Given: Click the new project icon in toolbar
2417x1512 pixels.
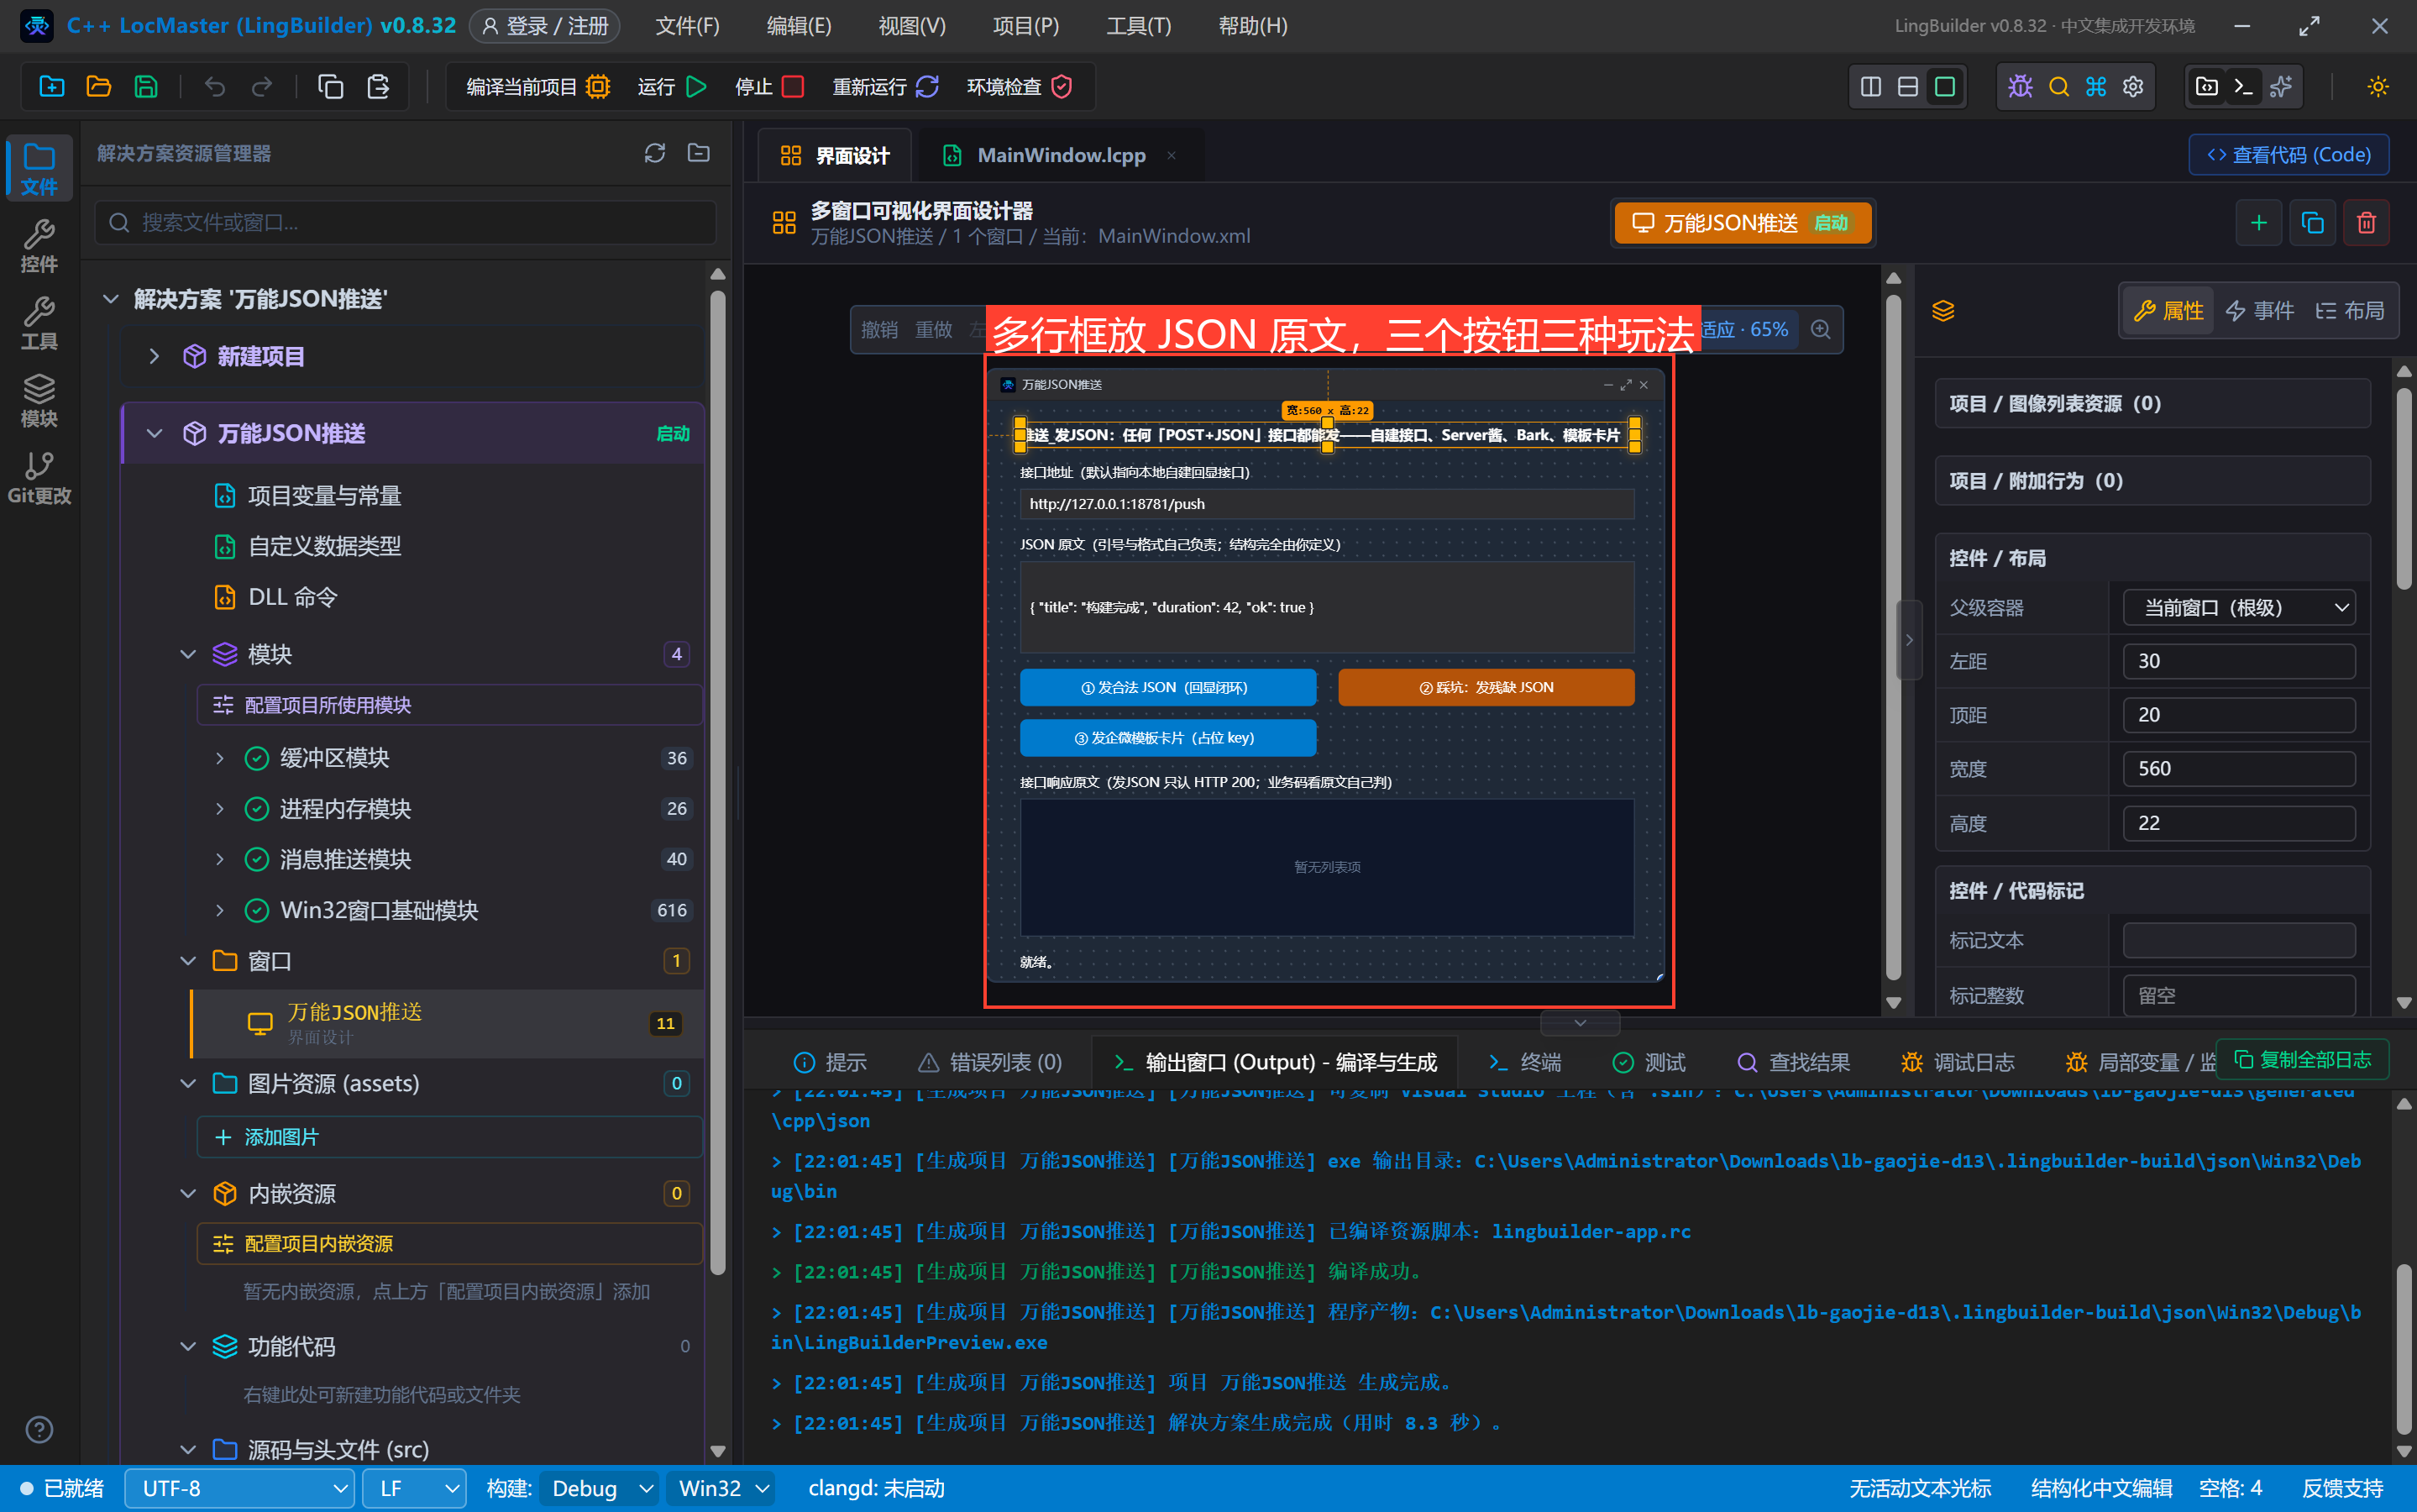Looking at the screenshot, I should pyautogui.click(x=51, y=87).
